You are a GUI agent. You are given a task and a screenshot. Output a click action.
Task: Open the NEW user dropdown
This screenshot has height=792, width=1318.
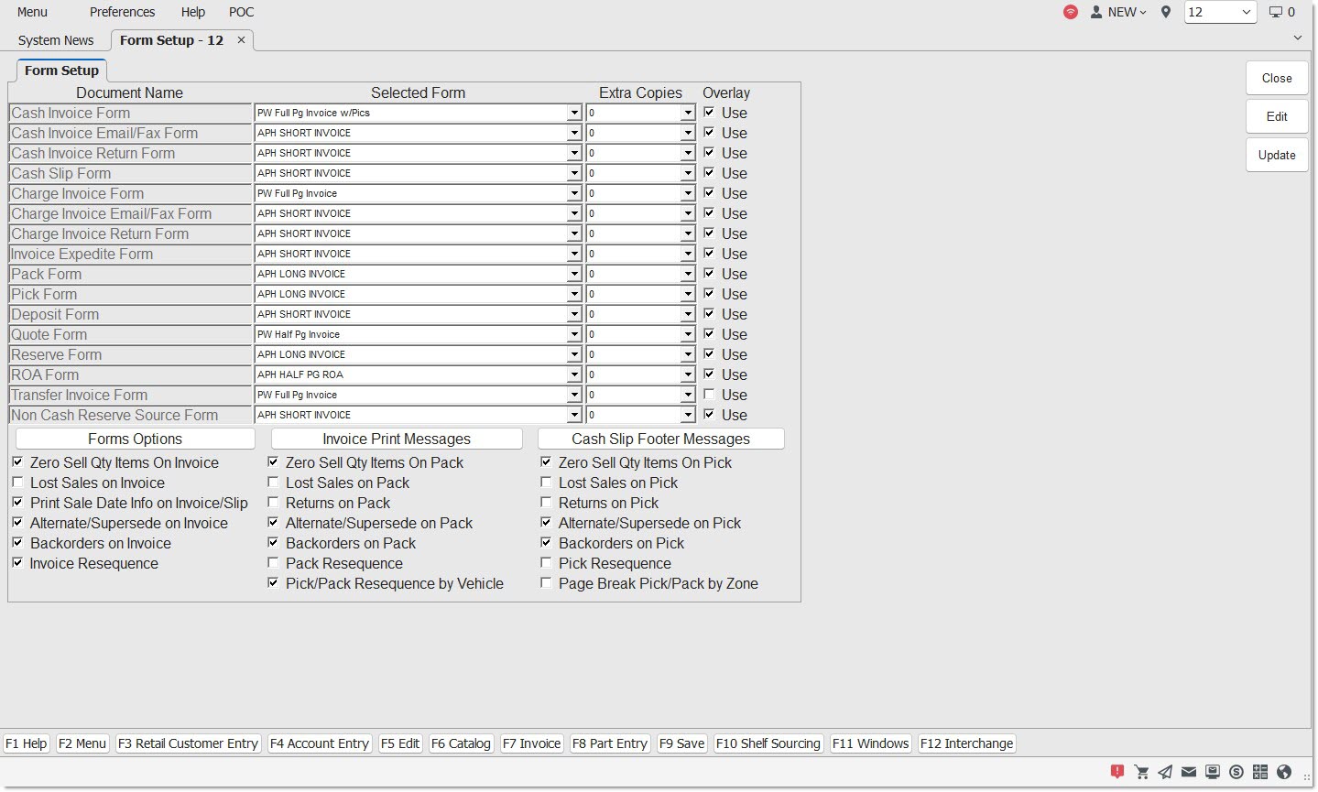1119,13
